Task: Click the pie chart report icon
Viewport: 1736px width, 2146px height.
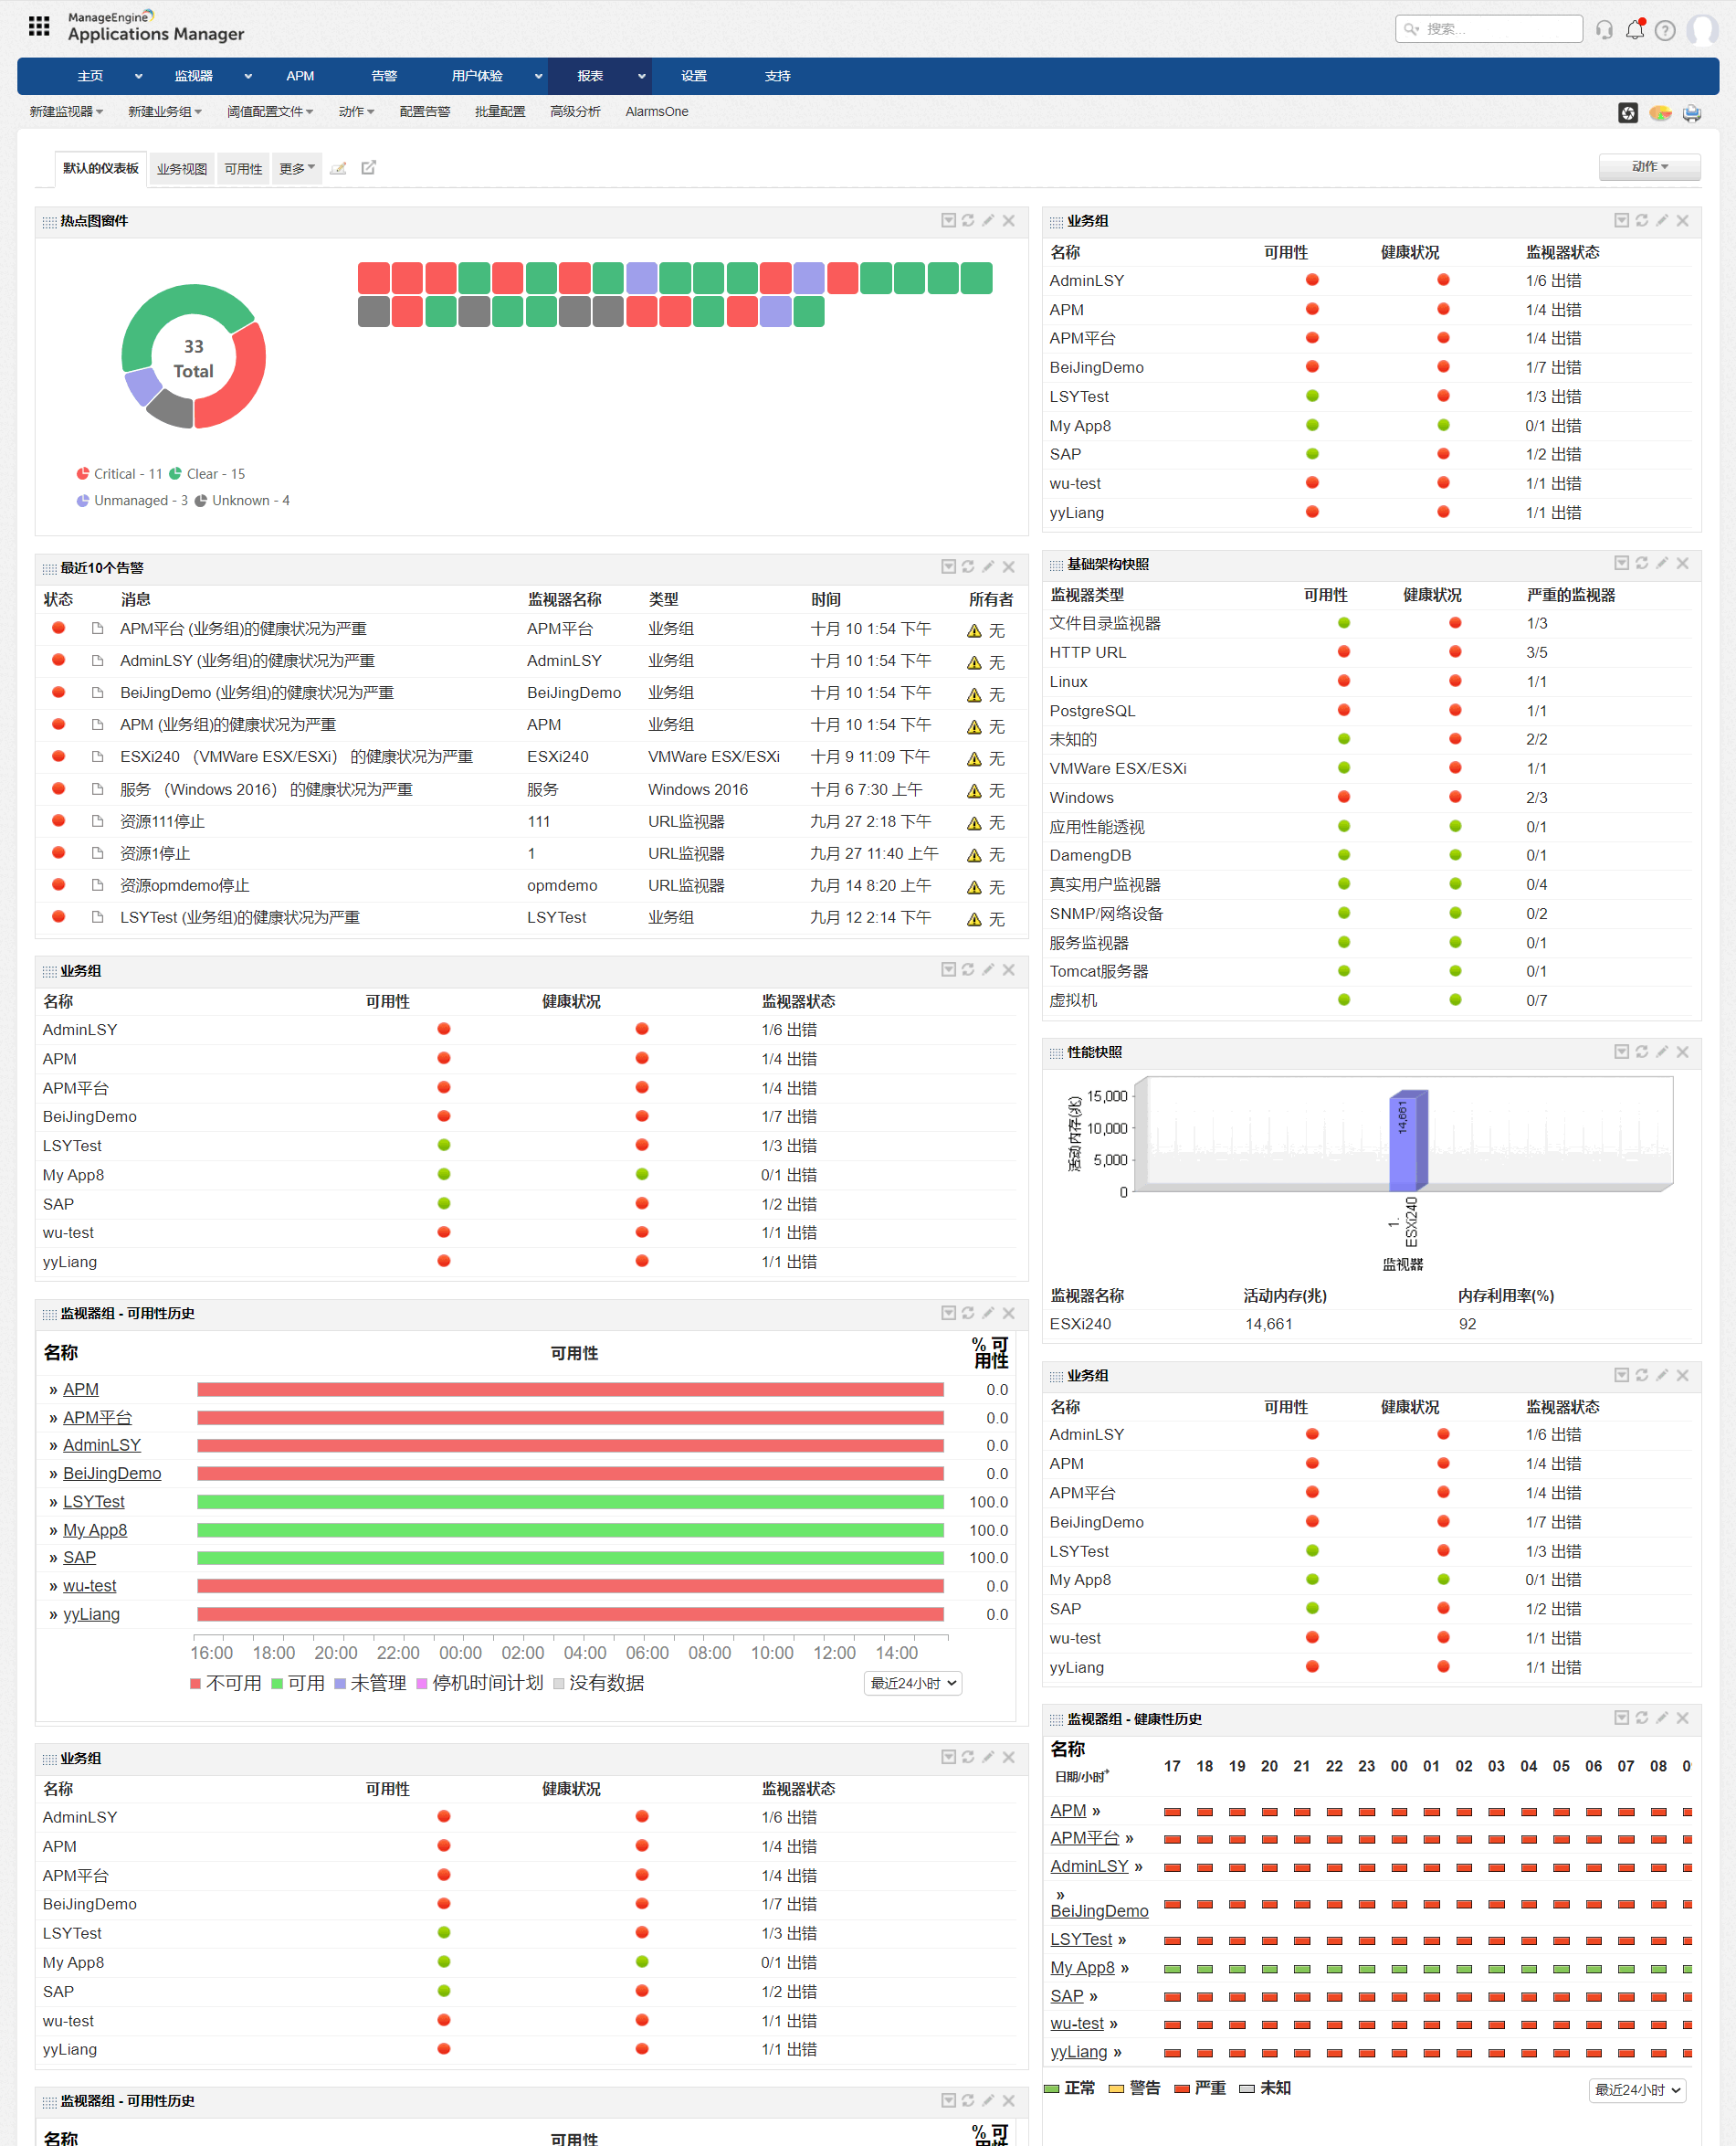Action: click(1660, 113)
